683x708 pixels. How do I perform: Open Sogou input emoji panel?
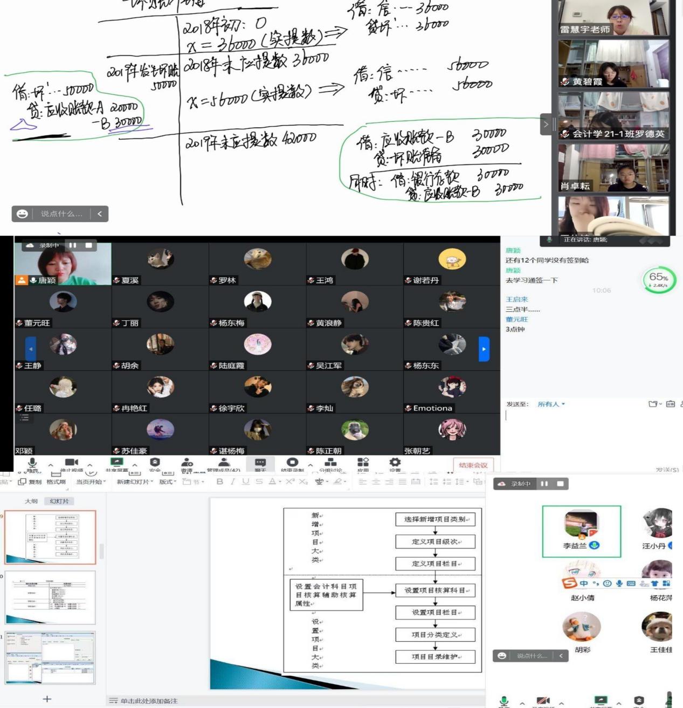tap(608, 583)
